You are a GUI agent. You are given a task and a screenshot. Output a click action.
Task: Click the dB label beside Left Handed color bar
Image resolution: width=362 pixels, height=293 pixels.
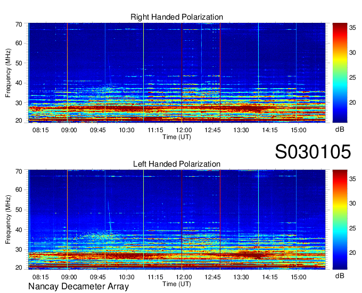pyautogui.click(x=340, y=275)
